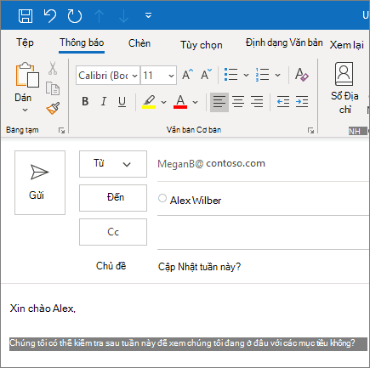This screenshot has height=368, width=370.
Task: Expand font color palette arrow
Action: click(x=195, y=102)
